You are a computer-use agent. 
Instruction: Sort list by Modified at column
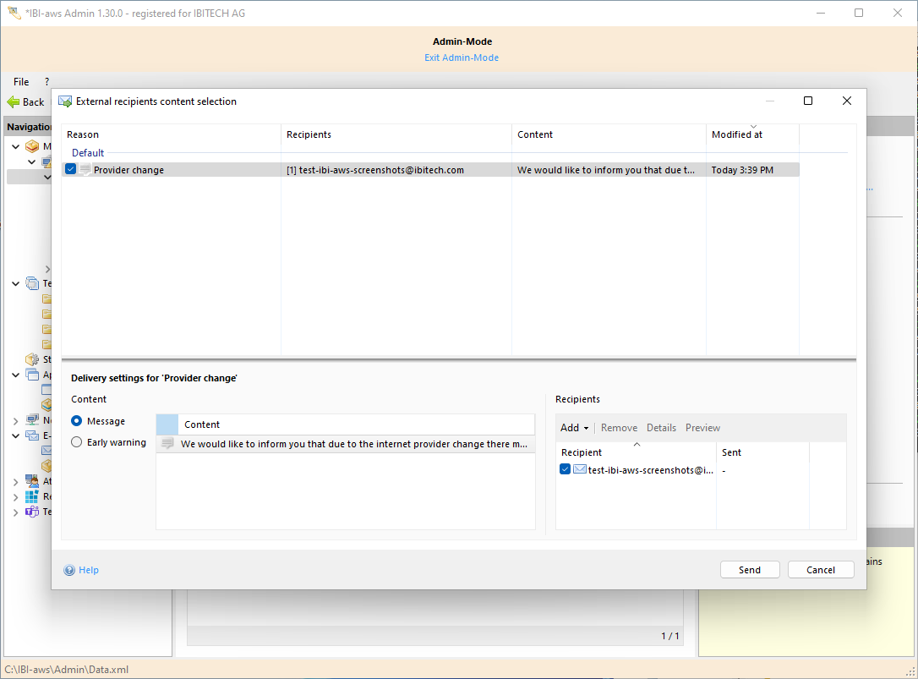pyautogui.click(x=736, y=134)
